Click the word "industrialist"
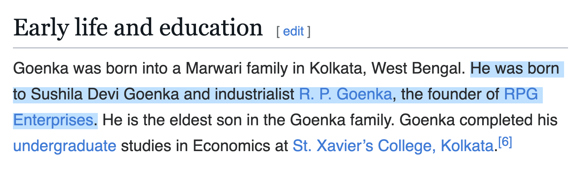 point(254,94)
